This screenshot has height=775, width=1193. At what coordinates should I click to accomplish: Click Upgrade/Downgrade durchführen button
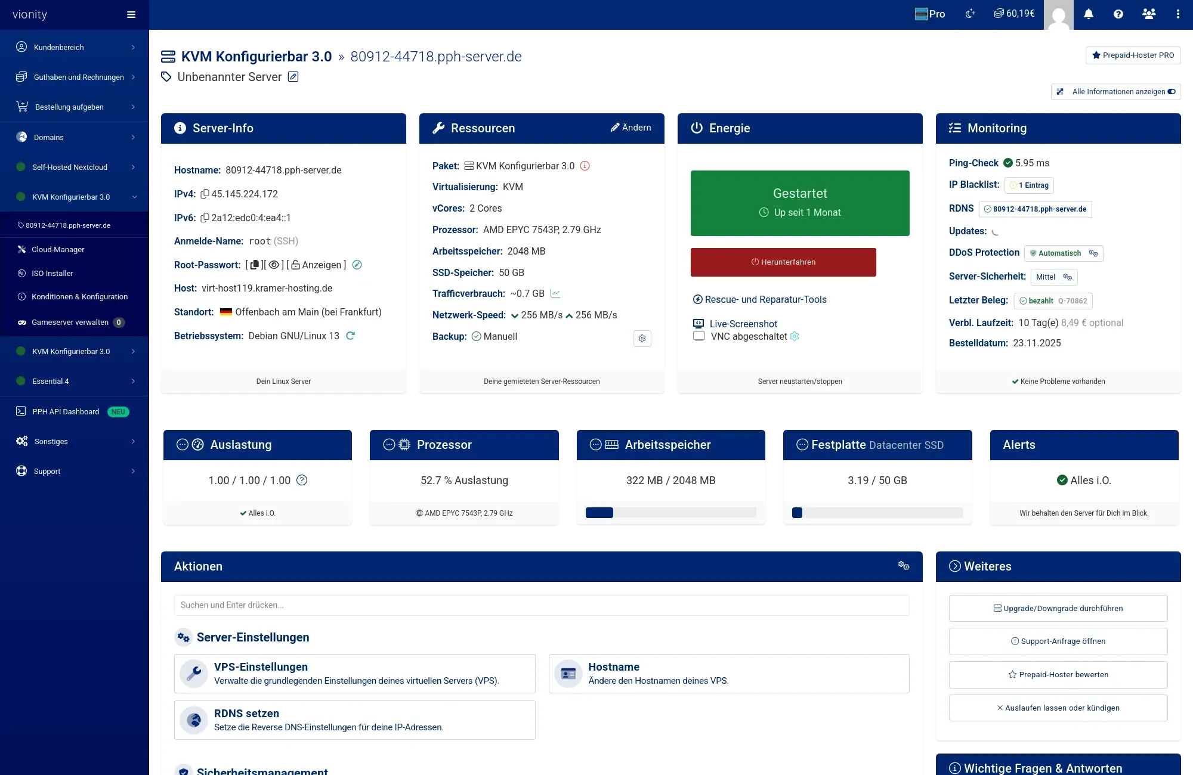[x=1058, y=608]
